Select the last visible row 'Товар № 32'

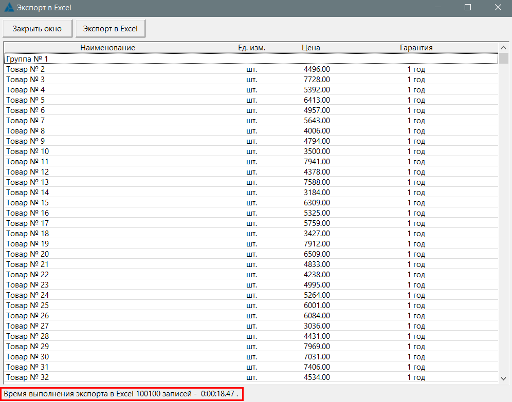tap(28, 377)
